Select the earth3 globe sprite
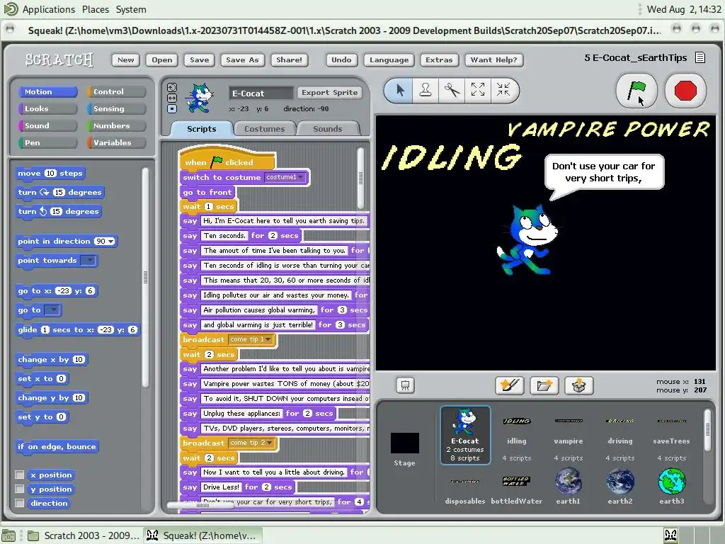 pos(671,485)
